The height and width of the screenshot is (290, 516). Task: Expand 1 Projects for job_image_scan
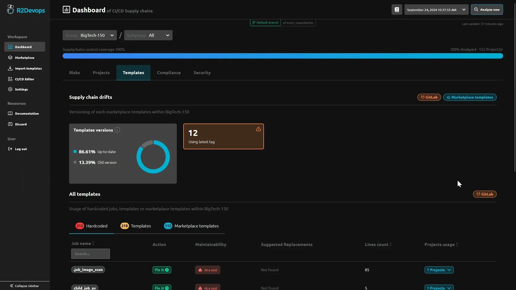(x=439, y=270)
